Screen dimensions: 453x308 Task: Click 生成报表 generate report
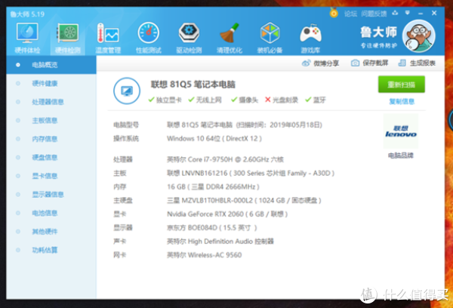[x=417, y=63]
